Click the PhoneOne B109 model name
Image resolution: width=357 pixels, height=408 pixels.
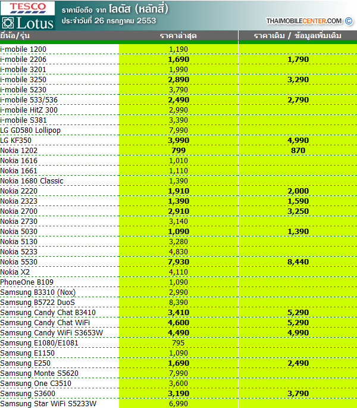(27, 282)
